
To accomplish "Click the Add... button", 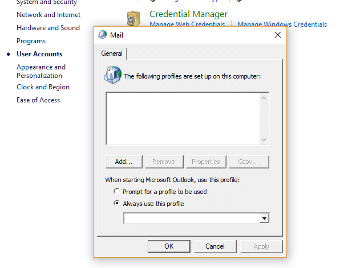I will coord(124,162).
